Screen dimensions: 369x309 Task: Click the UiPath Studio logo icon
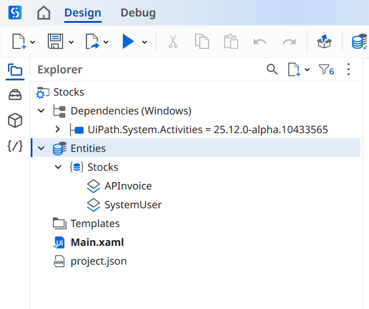15,13
